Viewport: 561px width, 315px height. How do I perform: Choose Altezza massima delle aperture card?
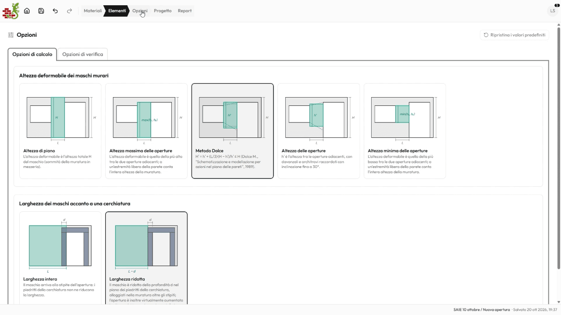(x=146, y=131)
